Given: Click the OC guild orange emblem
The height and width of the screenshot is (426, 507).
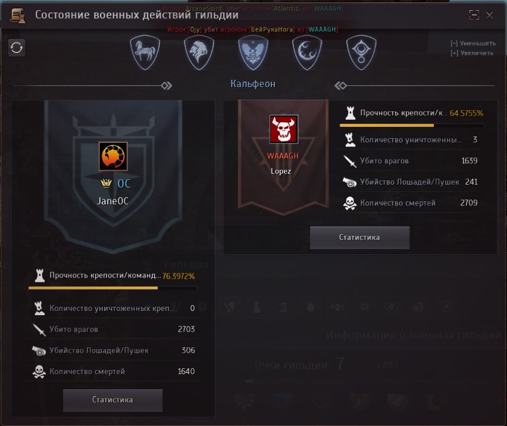Looking at the screenshot, I should click(x=113, y=156).
